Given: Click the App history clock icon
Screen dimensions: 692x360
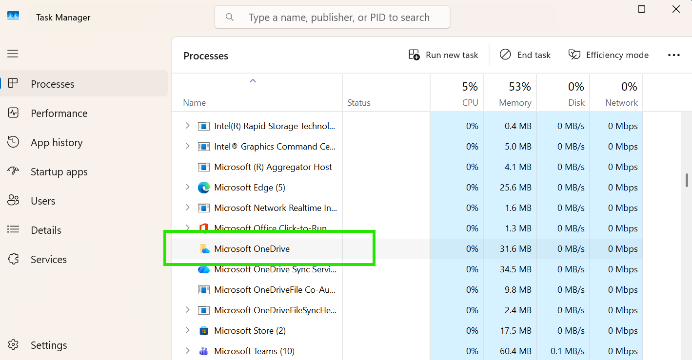Looking at the screenshot, I should (13, 142).
